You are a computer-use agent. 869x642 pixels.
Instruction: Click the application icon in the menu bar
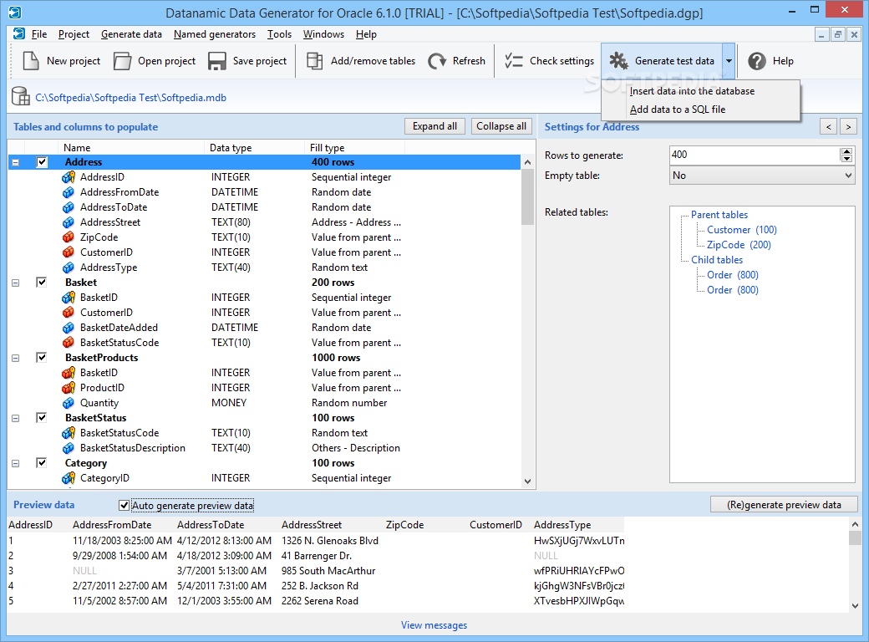[19, 33]
